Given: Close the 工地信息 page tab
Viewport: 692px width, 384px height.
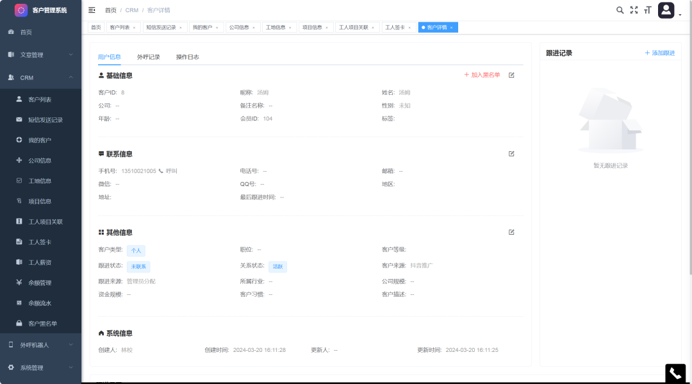Looking at the screenshot, I should (290, 28).
